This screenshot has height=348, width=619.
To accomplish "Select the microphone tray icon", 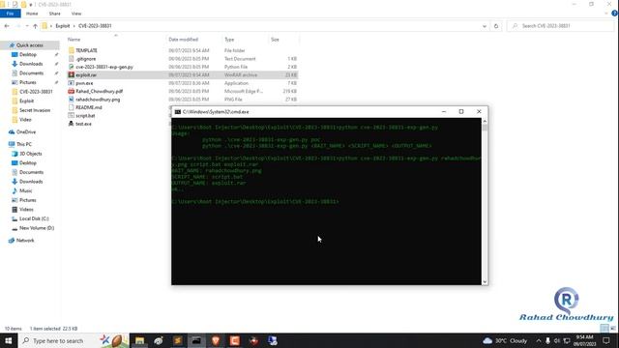I will click(x=547, y=340).
